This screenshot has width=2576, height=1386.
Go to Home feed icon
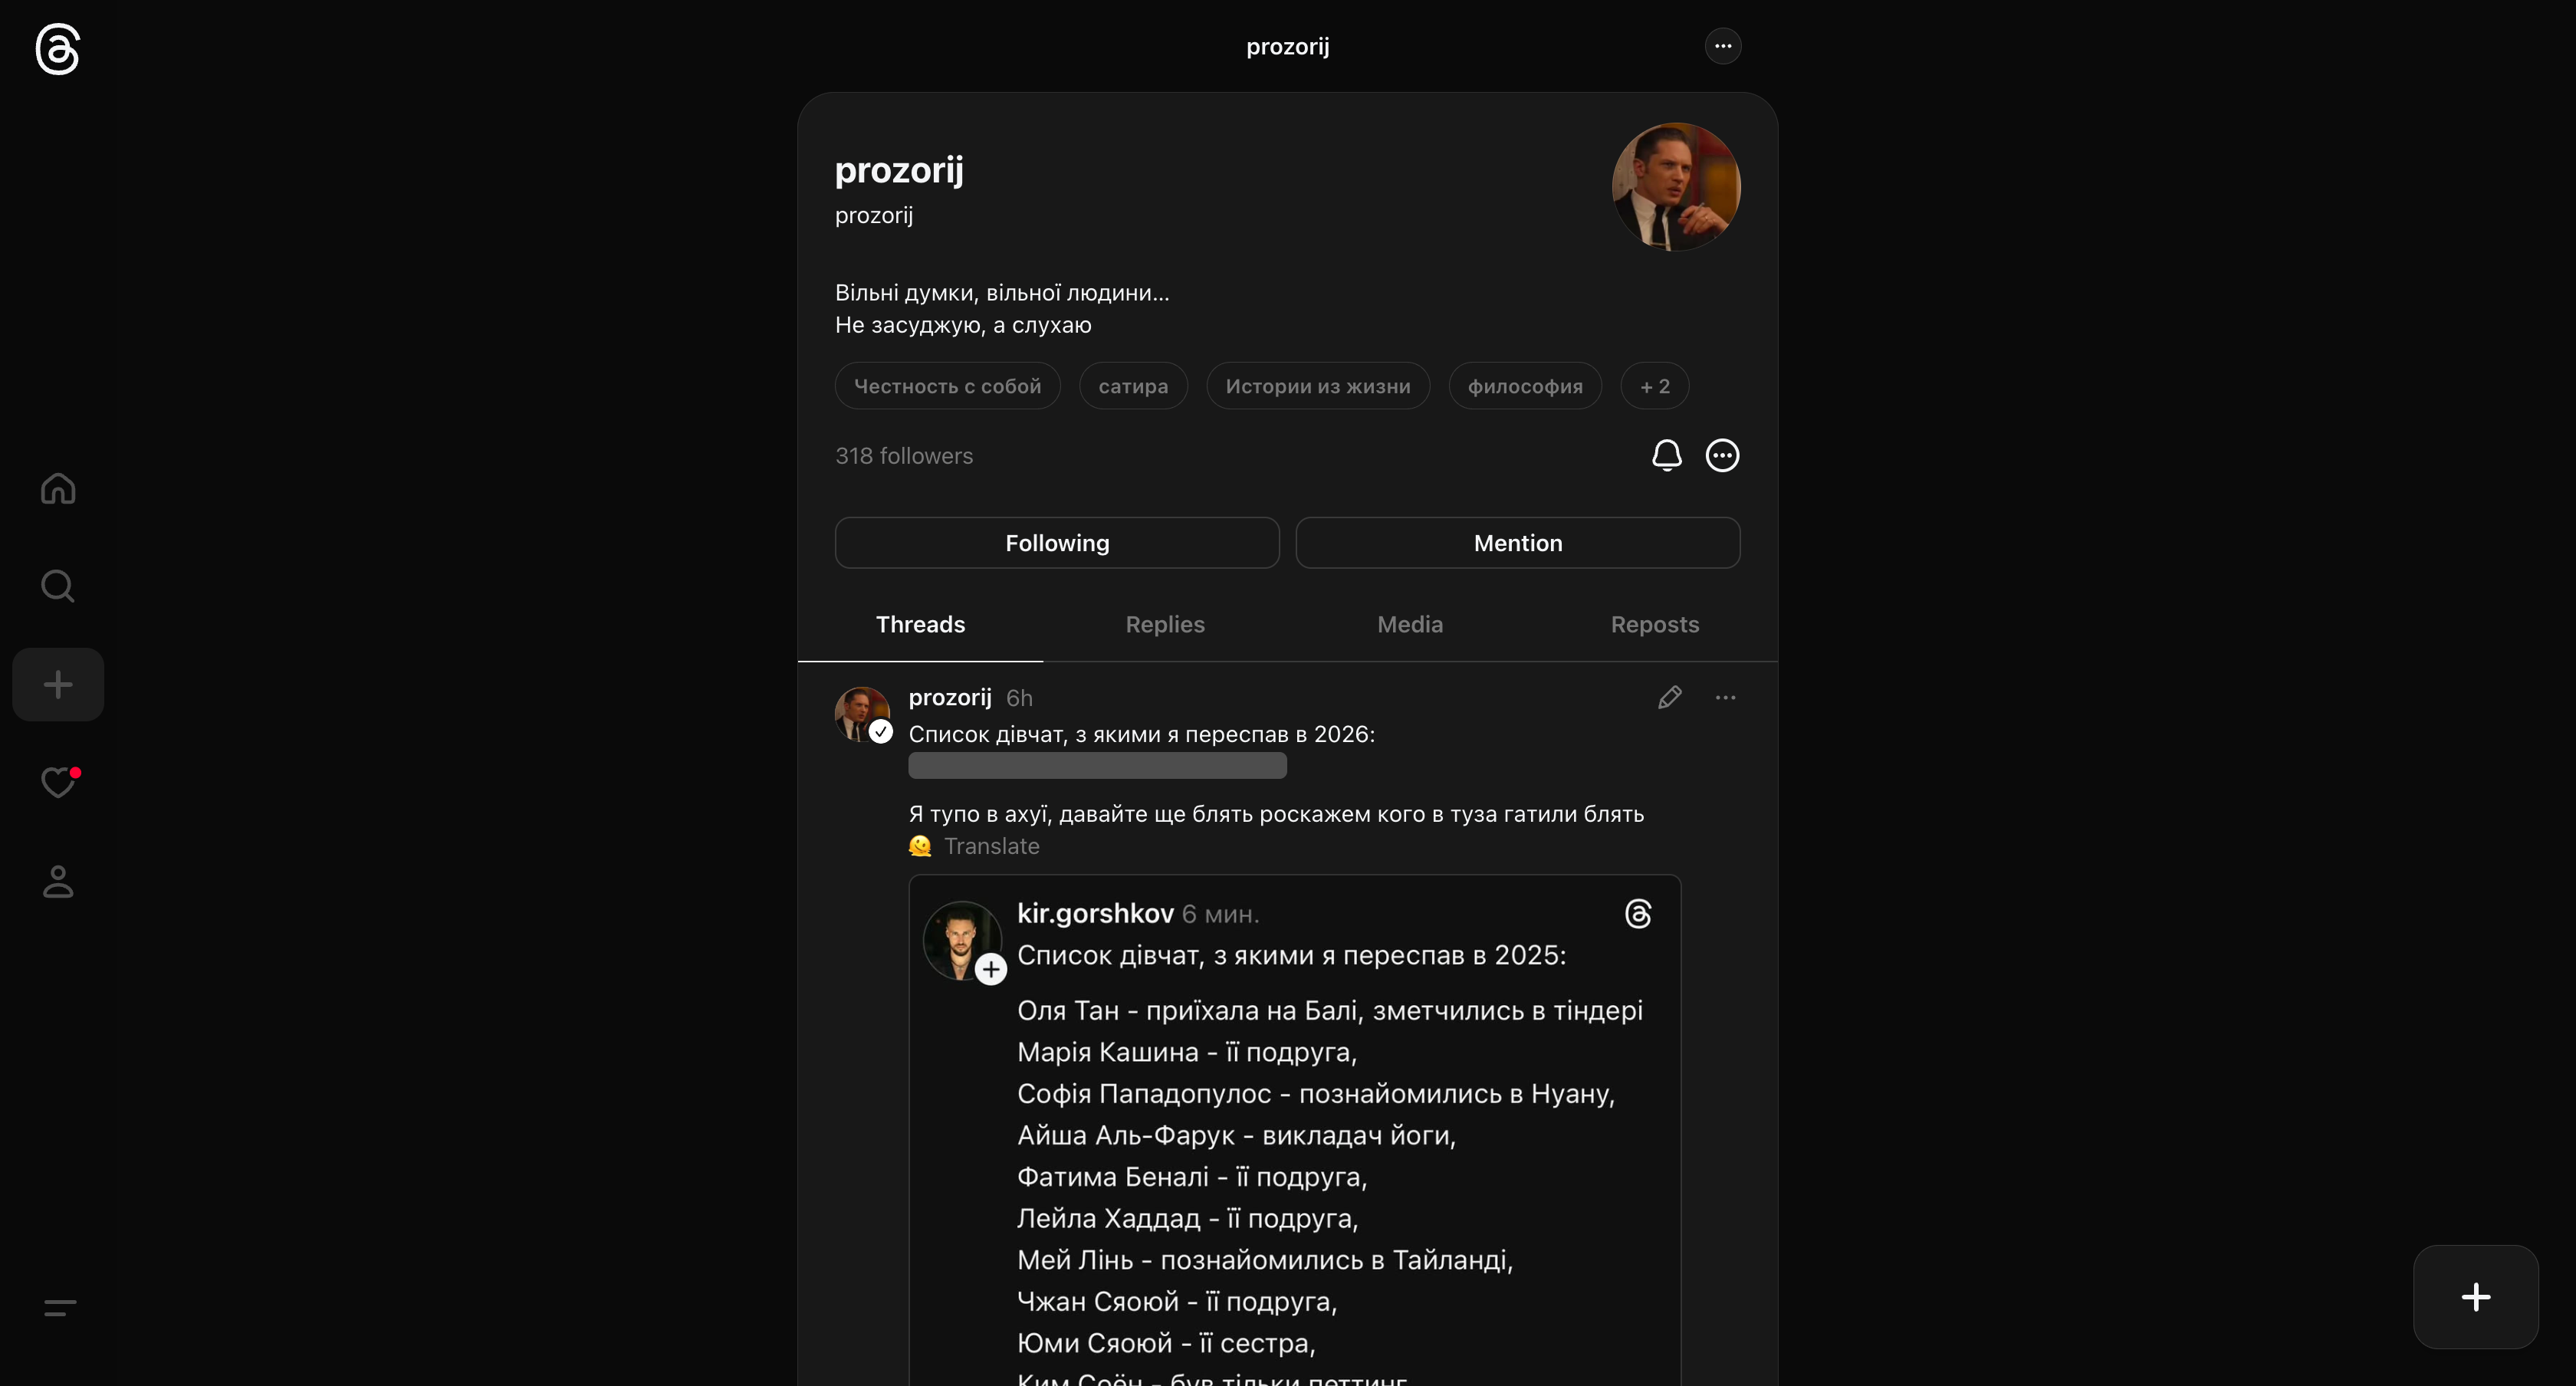point(58,489)
